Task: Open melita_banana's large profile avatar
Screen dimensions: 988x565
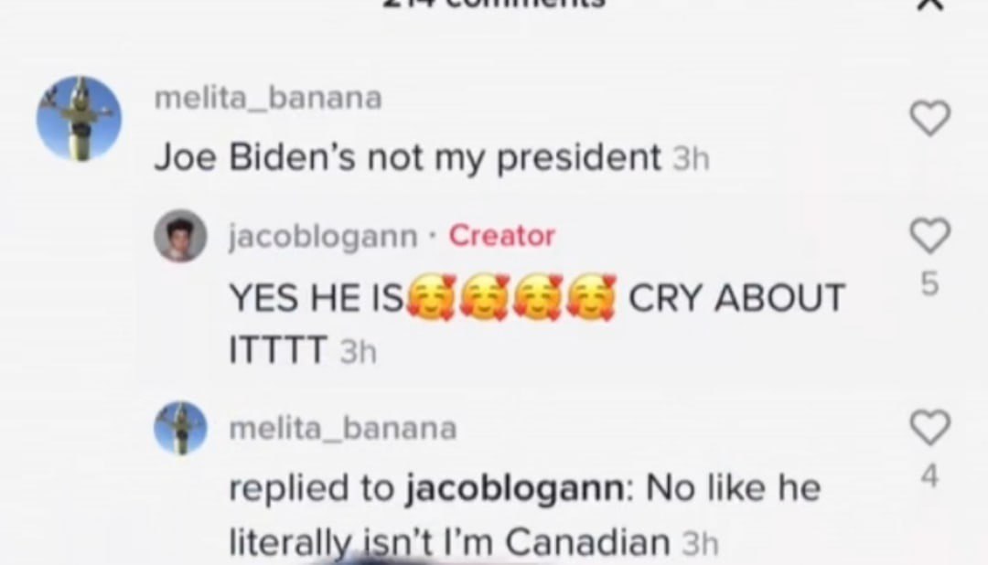Action: tap(80, 119)
